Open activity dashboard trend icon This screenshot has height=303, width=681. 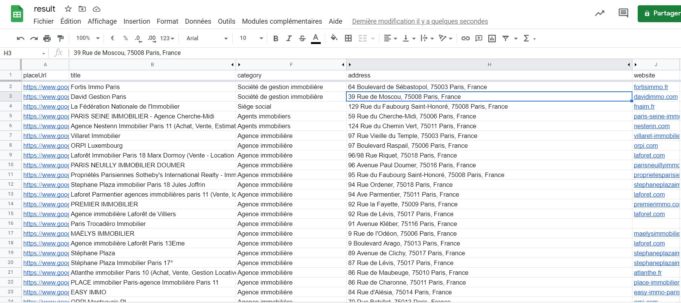pos(600,13)
